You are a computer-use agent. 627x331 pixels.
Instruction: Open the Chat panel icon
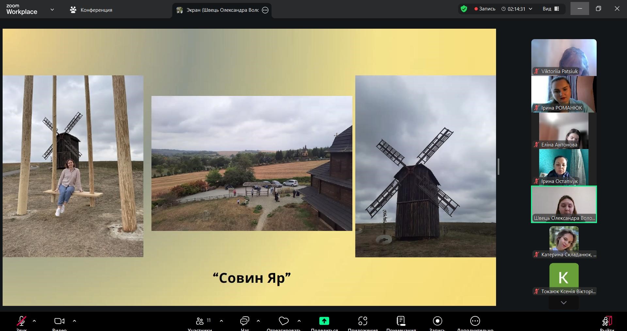tap(245, 321)
